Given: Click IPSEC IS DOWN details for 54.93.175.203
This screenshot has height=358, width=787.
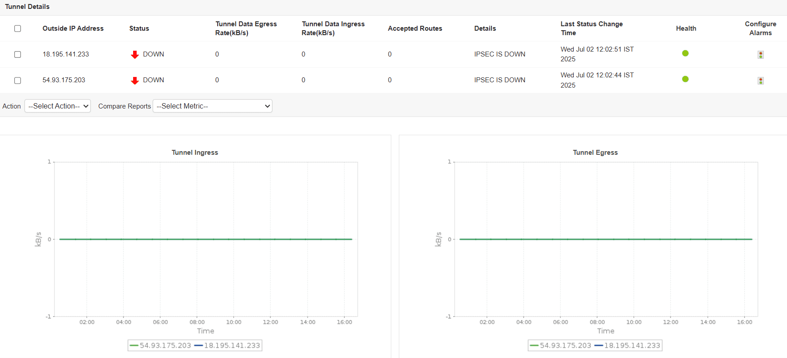Looking at the screenshot, I should click(x=499, y=80).
